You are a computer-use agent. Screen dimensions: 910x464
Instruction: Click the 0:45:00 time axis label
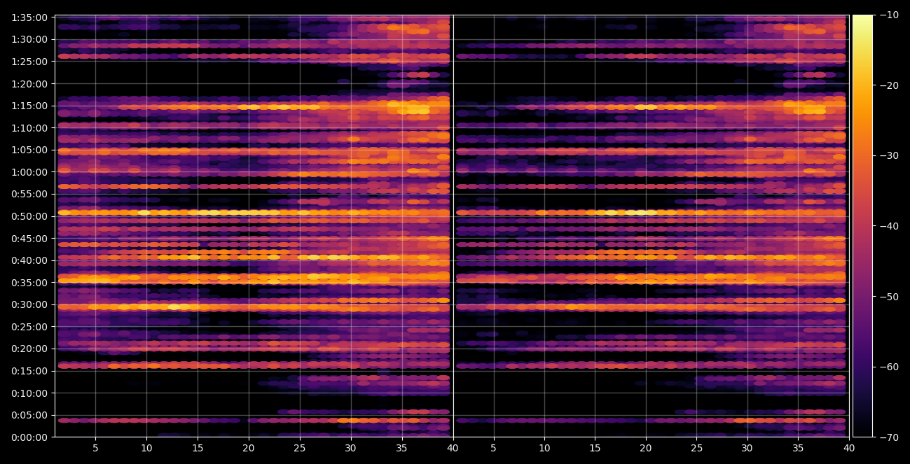[30, 239]
